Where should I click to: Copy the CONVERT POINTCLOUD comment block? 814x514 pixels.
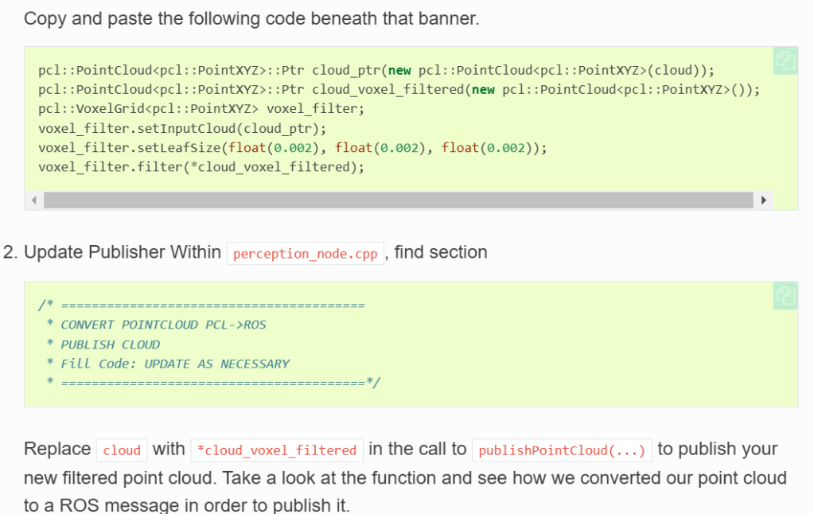point(785,296)
